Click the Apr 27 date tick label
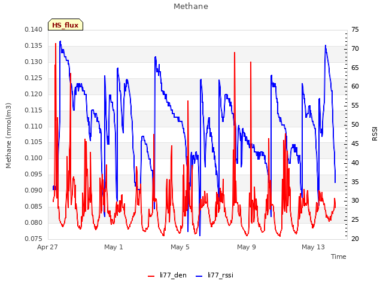Screen dimensions: 383x287 [x=47, y=247]
